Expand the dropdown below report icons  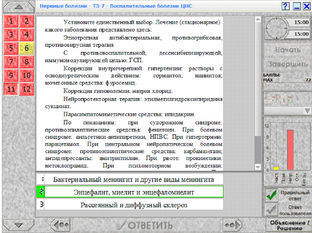tap(307, 111)
